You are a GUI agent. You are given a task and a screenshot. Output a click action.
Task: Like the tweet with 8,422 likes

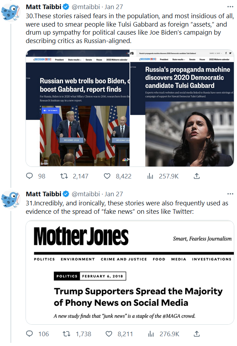pyautogui.click(x=109, y=176)
